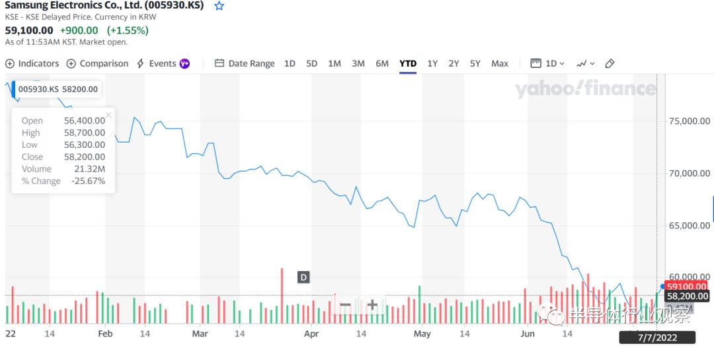Open the Indicators panel
The height and width of the screenshot is (347, 714).
(32, 63)
